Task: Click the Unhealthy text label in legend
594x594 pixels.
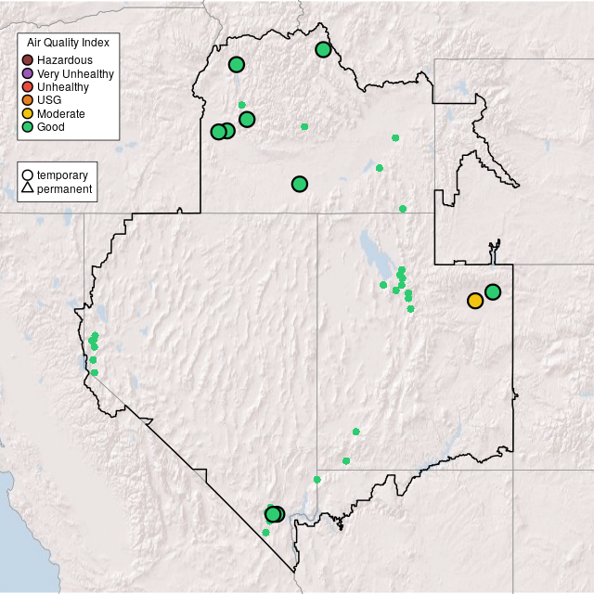Action: (63, 87)
